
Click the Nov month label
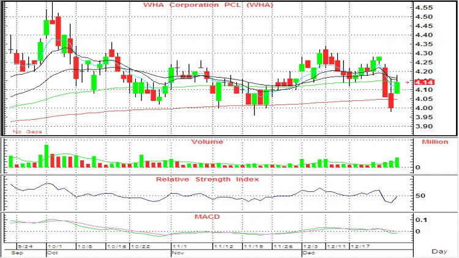pyautogui.click(x=178, y=252)
